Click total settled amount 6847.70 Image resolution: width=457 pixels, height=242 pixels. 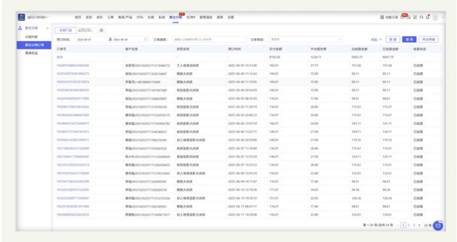388,57
